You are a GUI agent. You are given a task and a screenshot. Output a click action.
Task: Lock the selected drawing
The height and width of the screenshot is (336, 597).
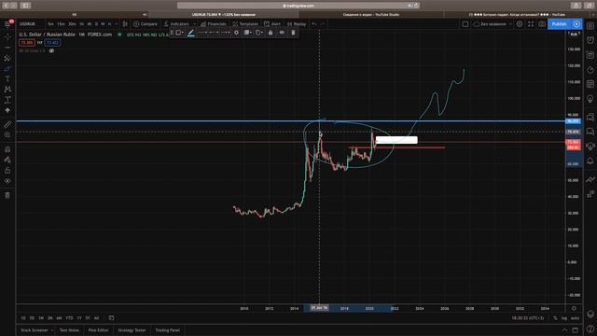pyautogui.click(x=271, y=33)
